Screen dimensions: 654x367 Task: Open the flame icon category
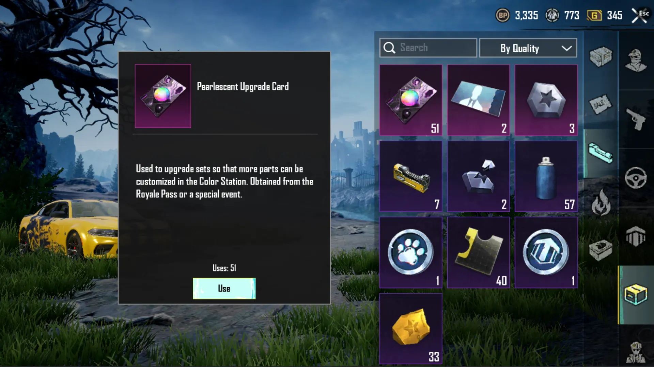pos(601,203)
